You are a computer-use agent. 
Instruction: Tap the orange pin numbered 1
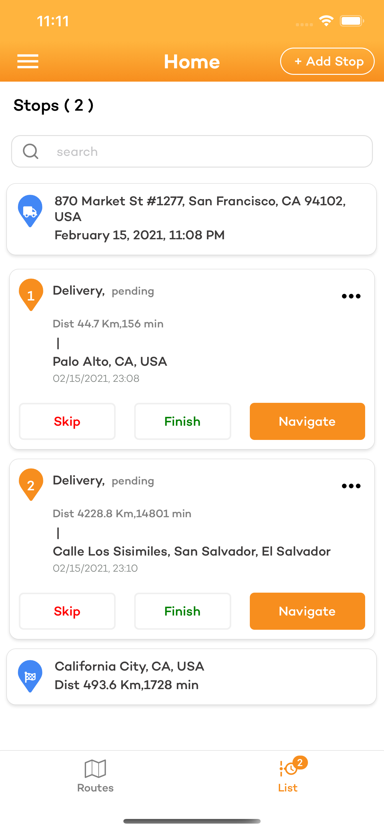(31, 294)
